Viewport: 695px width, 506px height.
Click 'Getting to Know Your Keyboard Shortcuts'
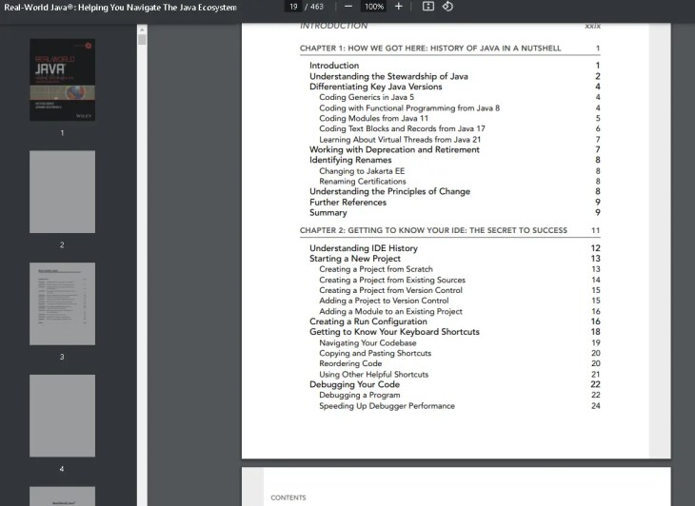click(x=394, y=332)
